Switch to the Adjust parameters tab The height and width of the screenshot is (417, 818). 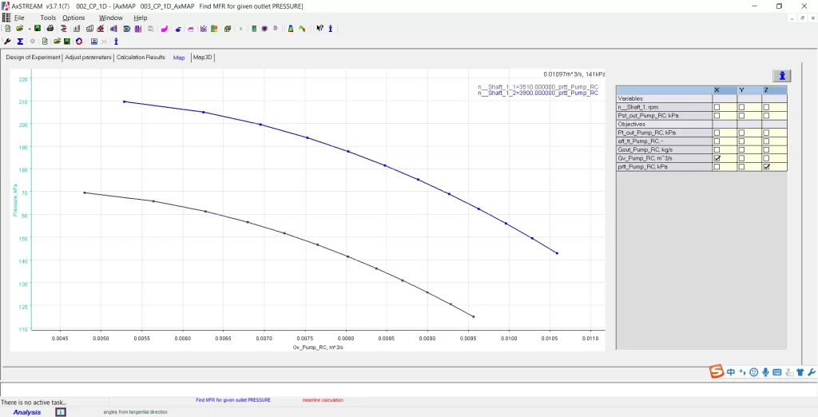[88, 58]
